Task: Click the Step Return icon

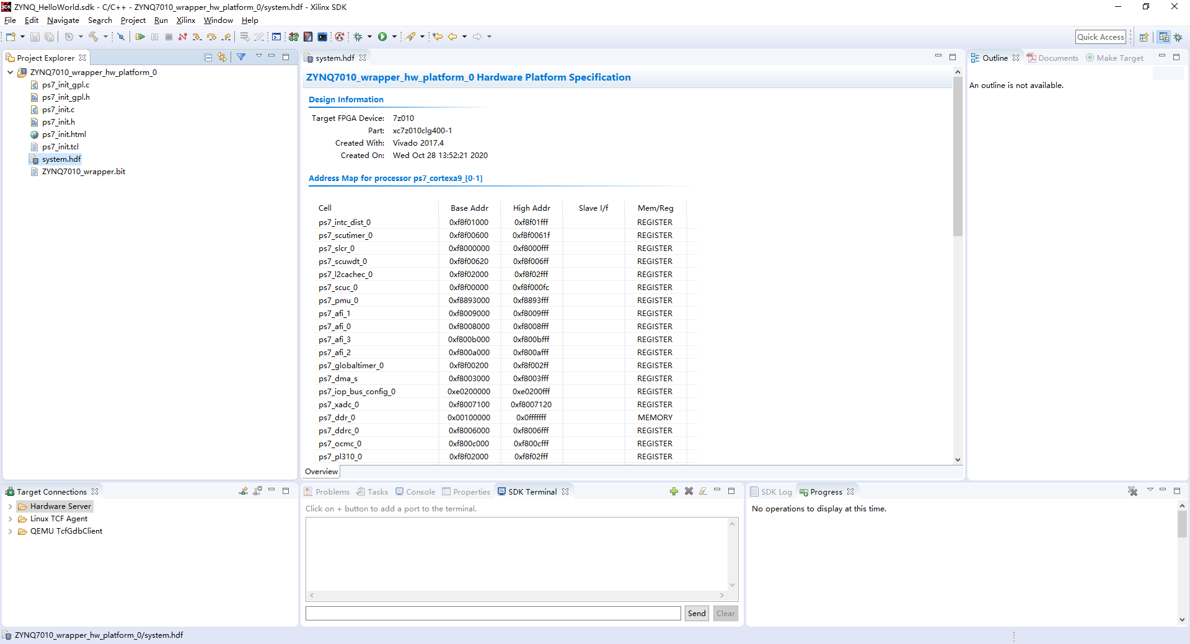Action: click(226, 37)
